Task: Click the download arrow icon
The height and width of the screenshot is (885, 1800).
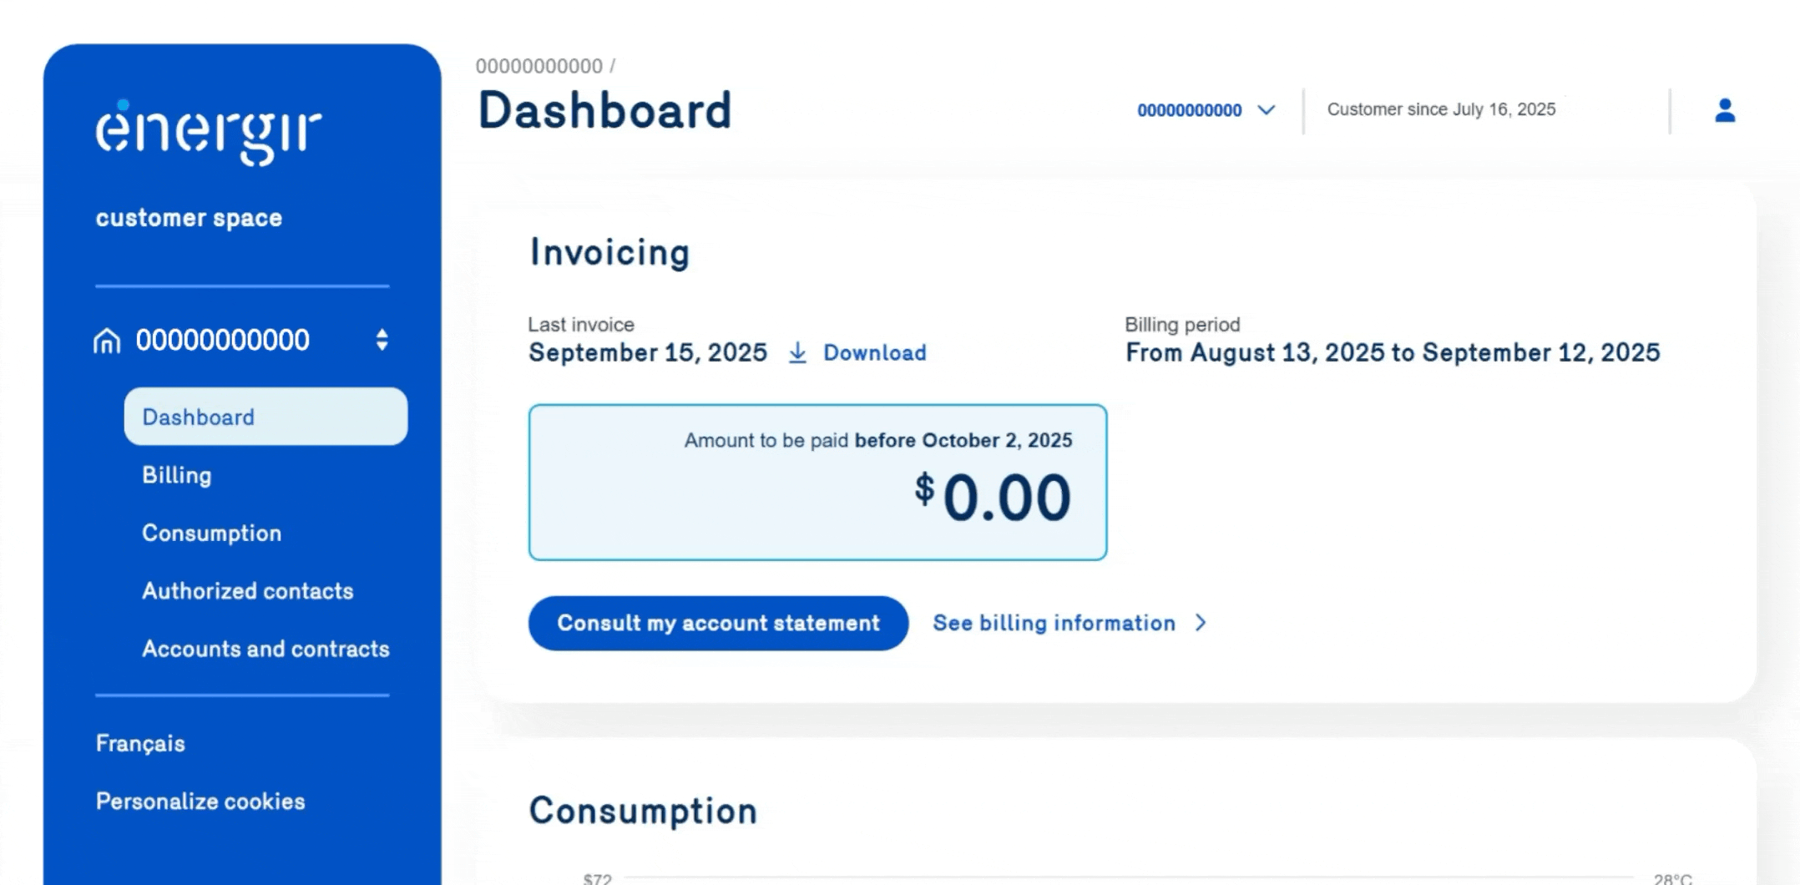Action: (798, 353)
